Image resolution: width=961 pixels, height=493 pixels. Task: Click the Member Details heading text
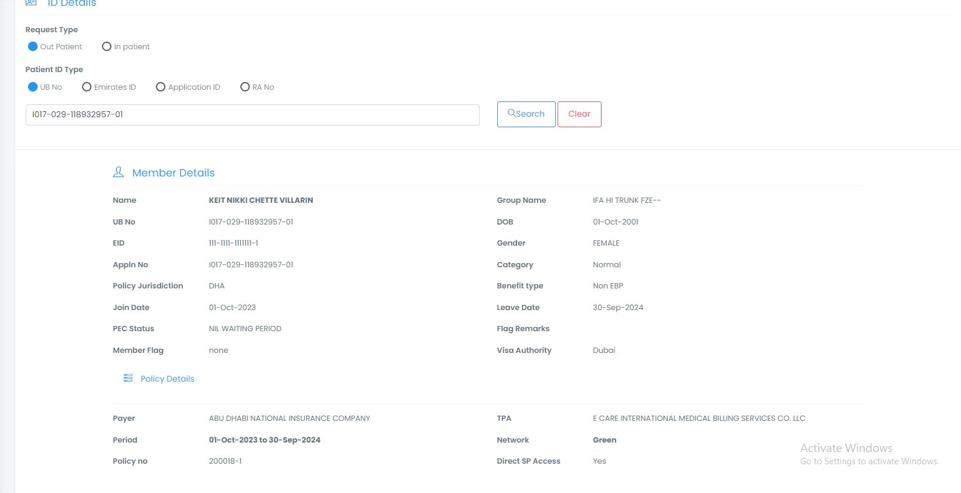[x=174, y=173]
